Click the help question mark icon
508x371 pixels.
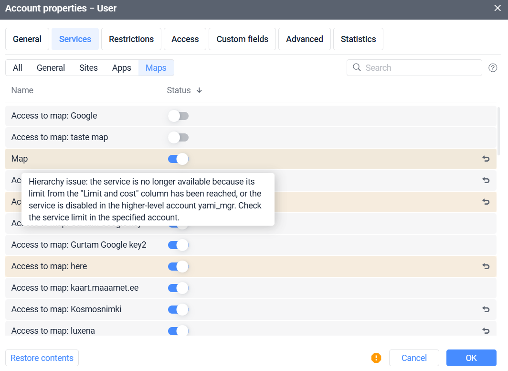[493, 68]
